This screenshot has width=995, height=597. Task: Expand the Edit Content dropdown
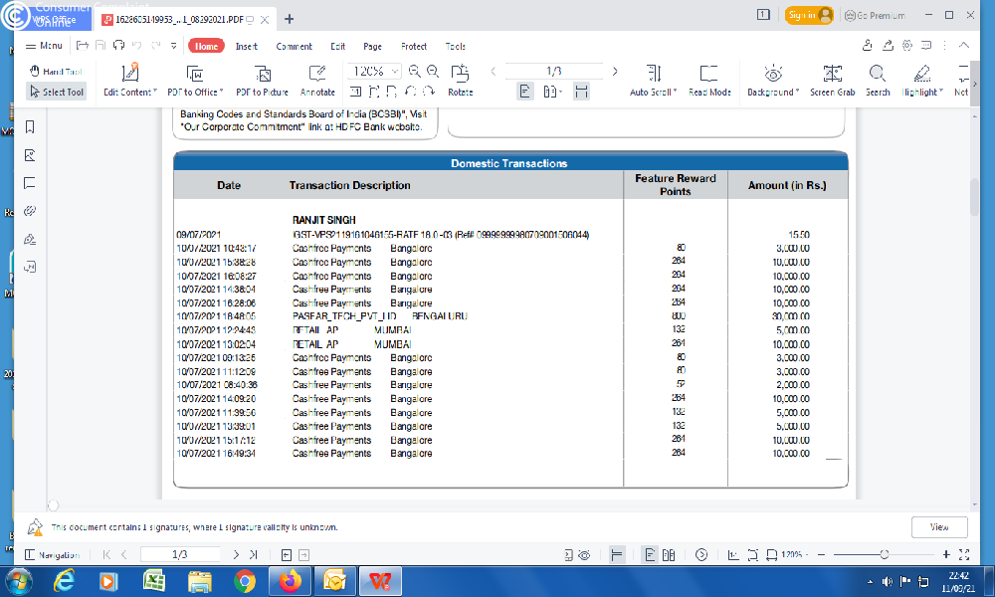[x=154, y=93]
